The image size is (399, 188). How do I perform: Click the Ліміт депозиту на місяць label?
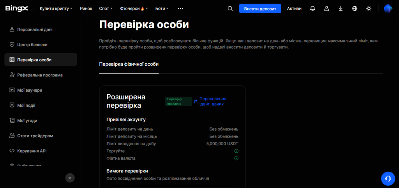point(132,136)
